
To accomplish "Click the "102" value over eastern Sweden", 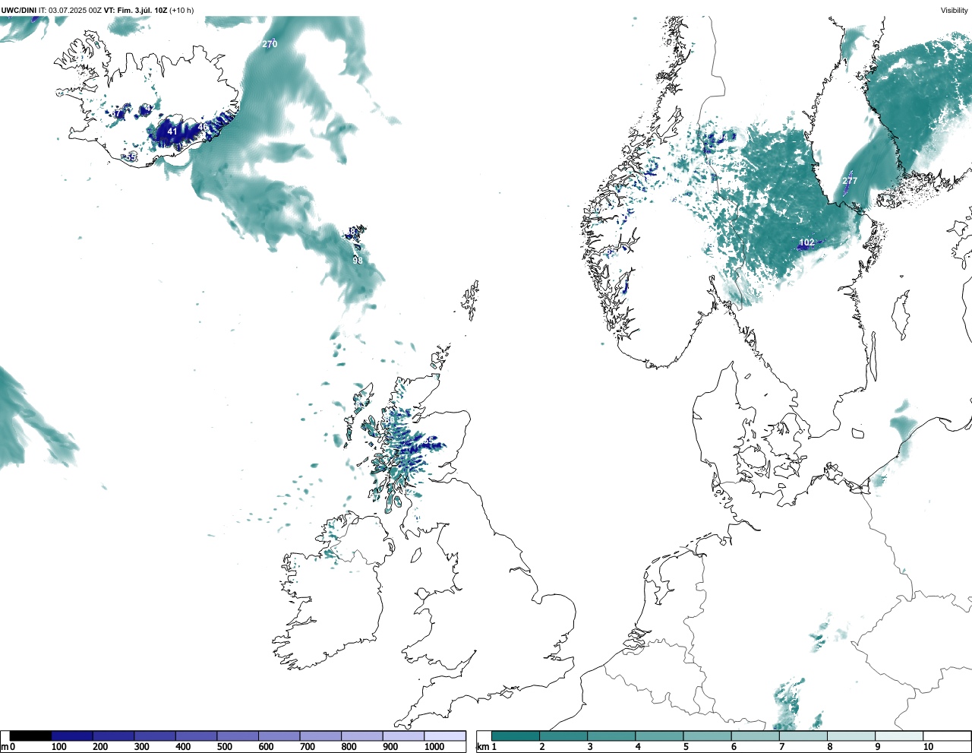I will click(x=806, y=243).
